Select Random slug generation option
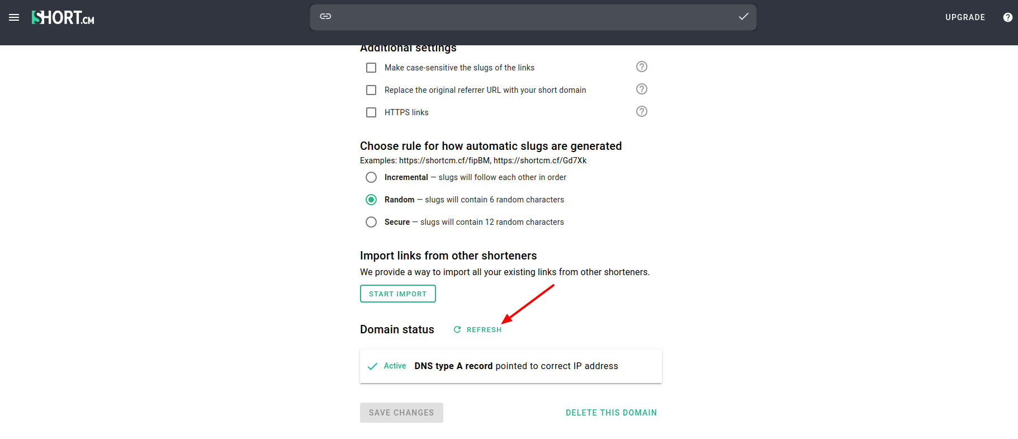 pos(371,200)
